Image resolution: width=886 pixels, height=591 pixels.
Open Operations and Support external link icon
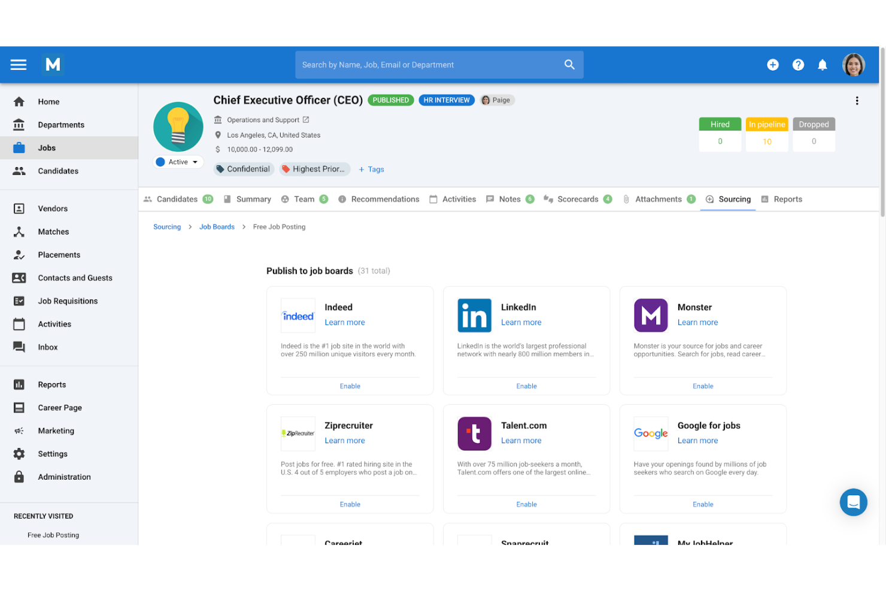tap(306, 120)
